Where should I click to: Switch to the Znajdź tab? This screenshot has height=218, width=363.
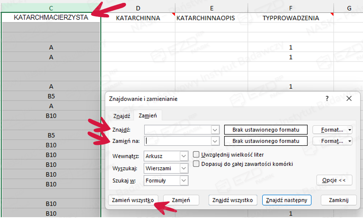coord(121,116)
